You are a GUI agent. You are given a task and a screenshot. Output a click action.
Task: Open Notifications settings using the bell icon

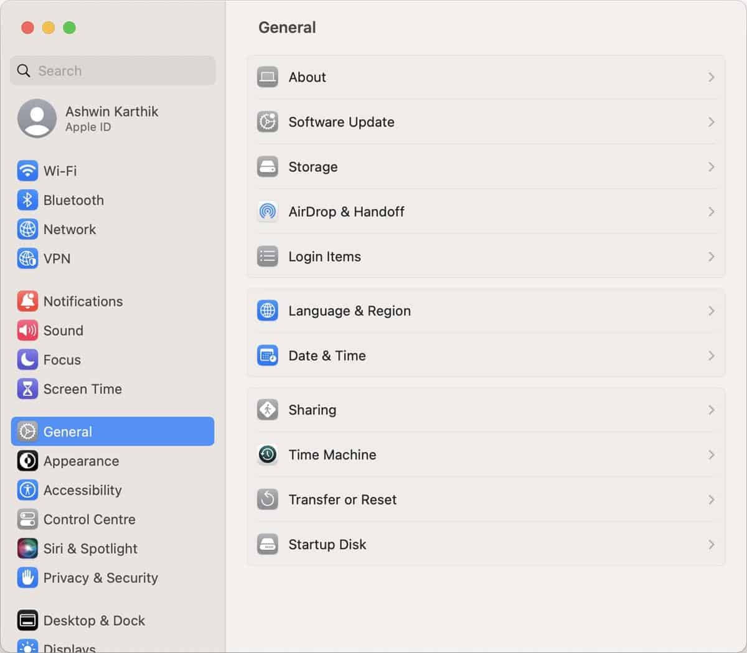click(27, 301)
